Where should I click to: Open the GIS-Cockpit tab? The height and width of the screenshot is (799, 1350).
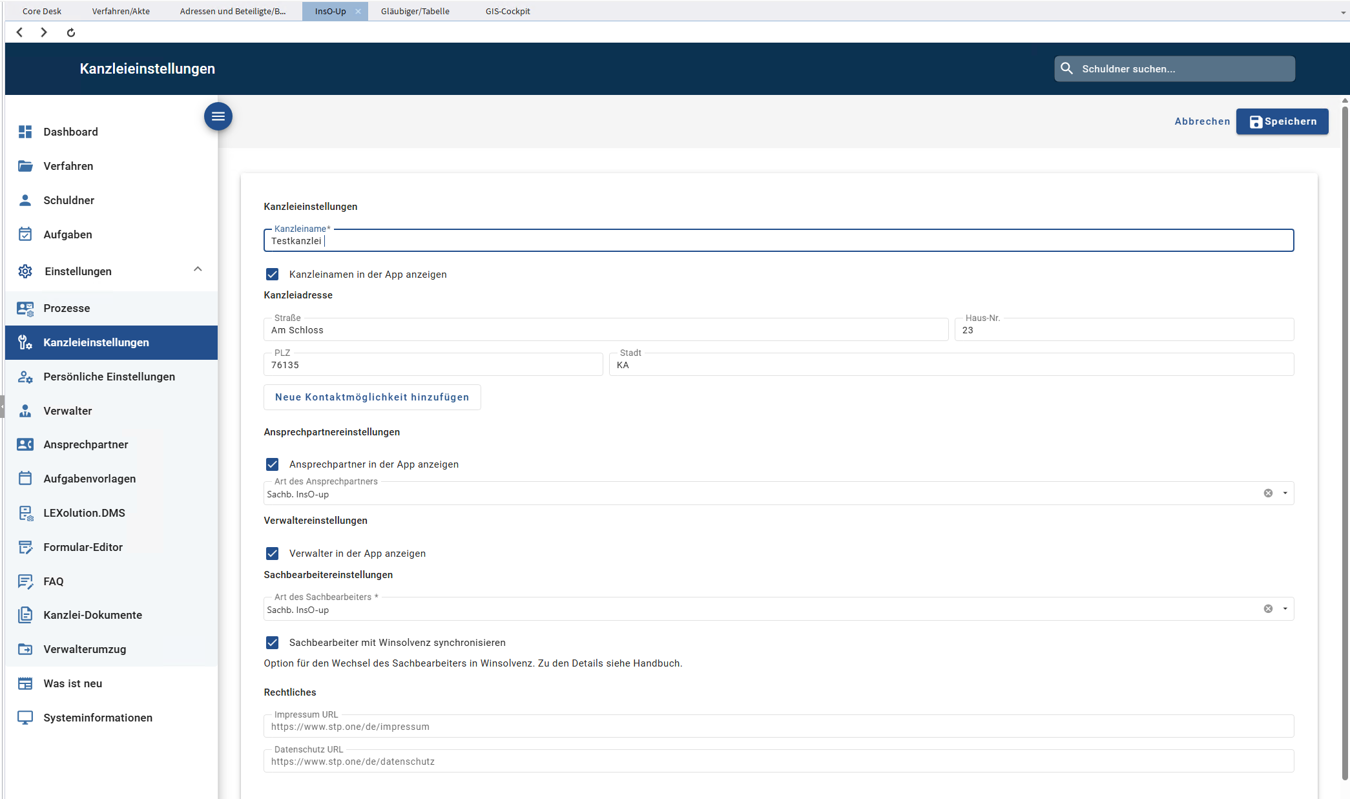point(508,11)
